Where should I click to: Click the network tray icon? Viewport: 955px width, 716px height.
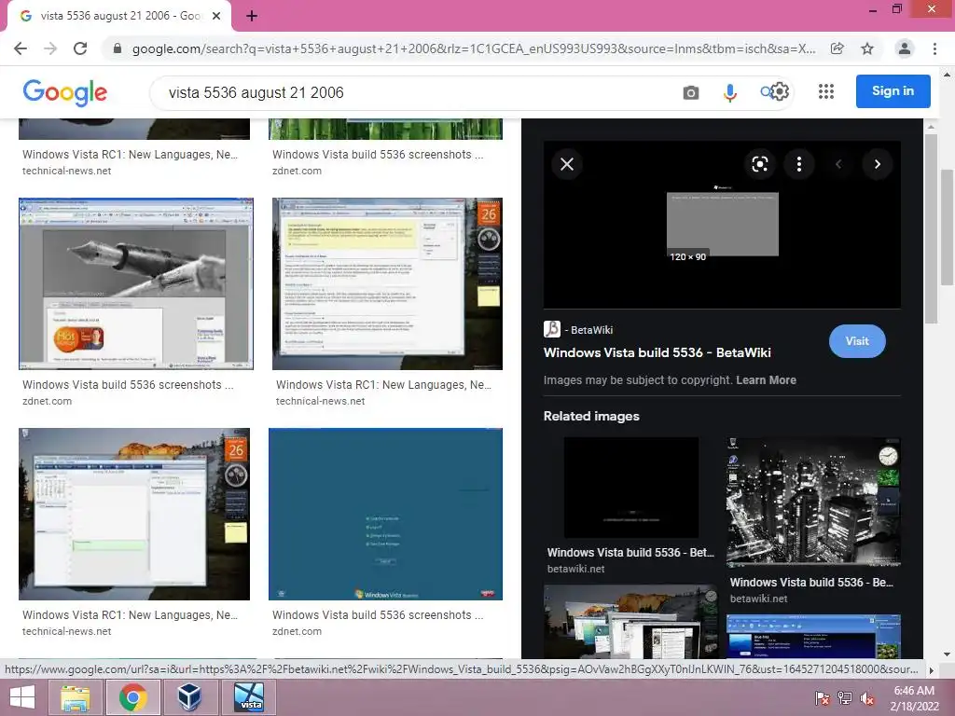tap(845, 699)
